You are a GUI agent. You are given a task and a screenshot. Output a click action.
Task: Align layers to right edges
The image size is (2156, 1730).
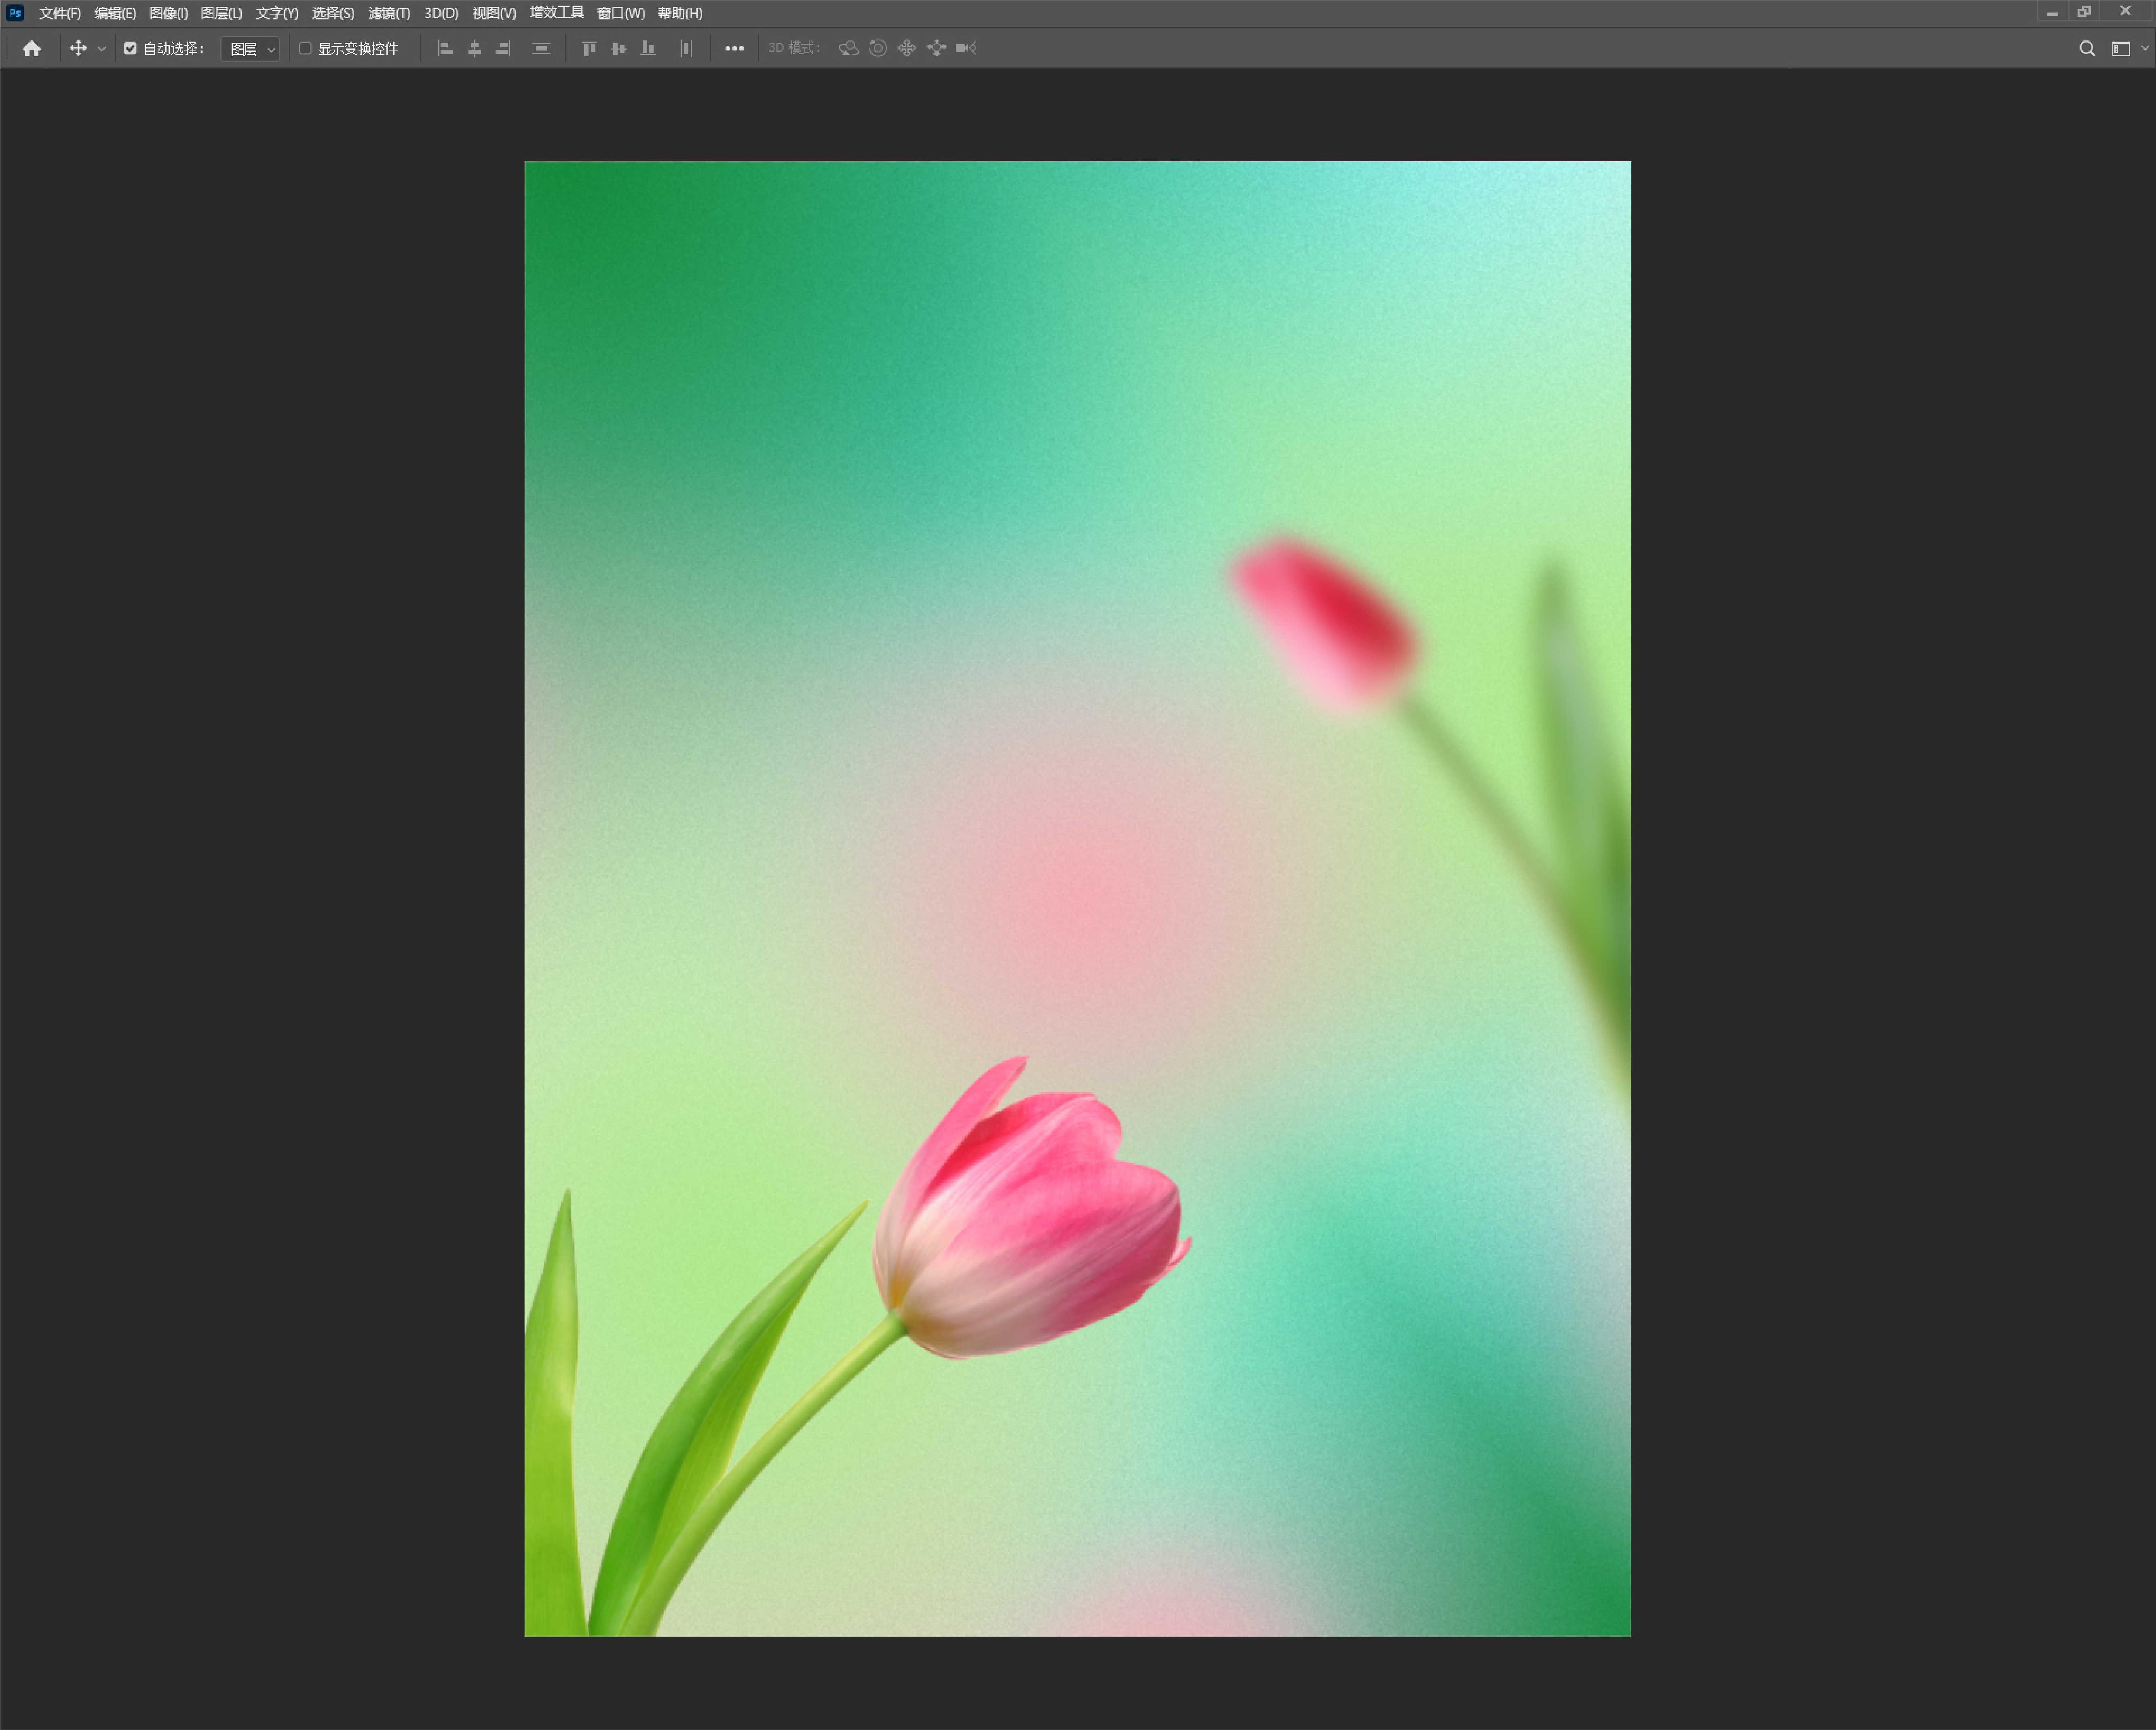point(503,48)
